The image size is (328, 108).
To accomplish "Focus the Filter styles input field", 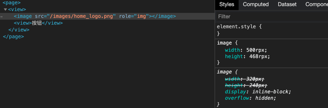I will pos(272,16).
